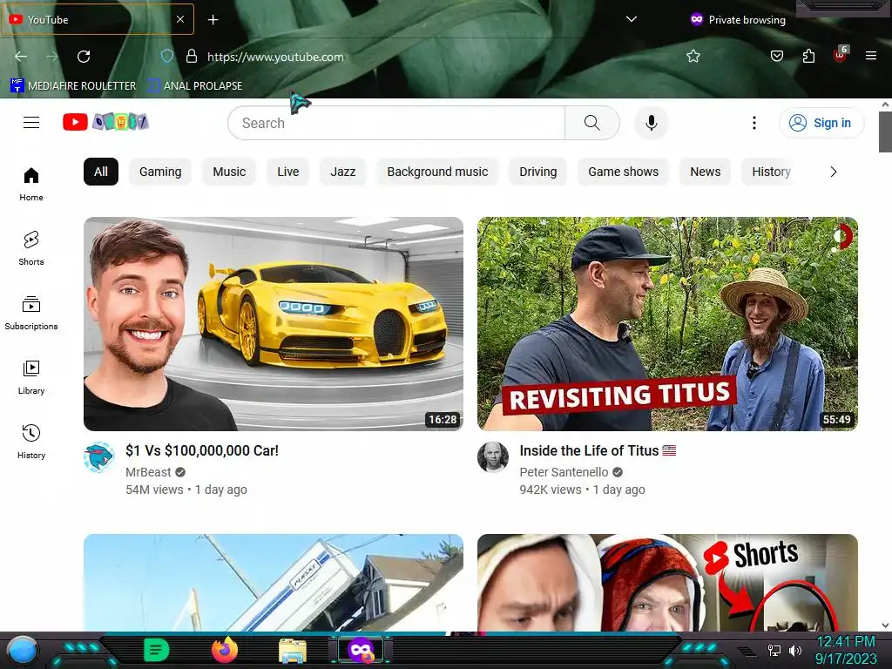The width and height of the screenshot is (892, 669).
Task: Click the uBlock Origin extension icon
Action: pos(841,55)
